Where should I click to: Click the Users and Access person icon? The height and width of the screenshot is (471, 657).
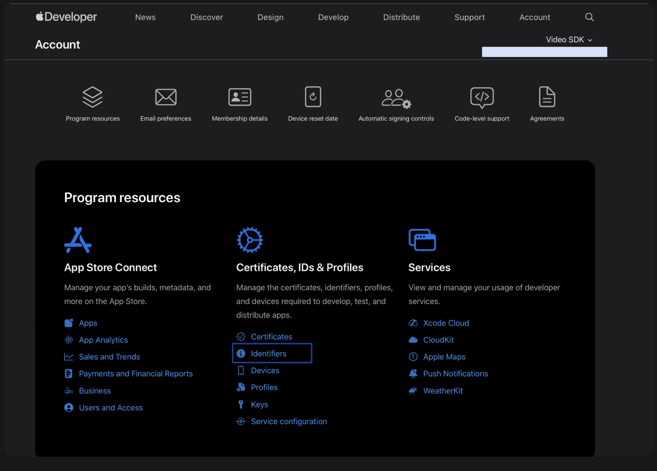[69, 407]
